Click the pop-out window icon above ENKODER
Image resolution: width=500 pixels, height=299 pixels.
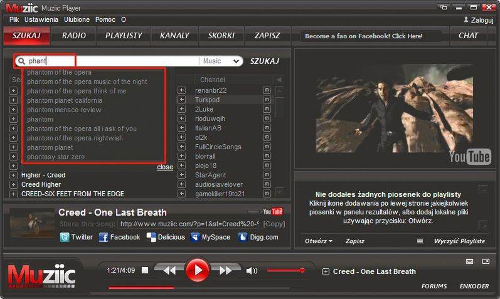point(486,261)
